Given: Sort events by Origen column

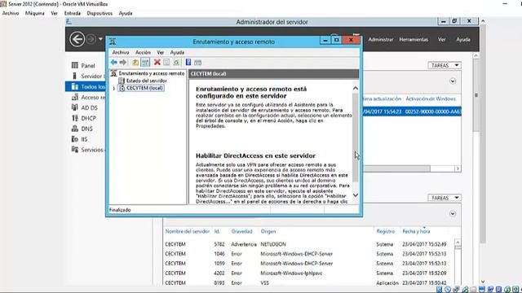Looking at the screenshot, I should point(268,231).
